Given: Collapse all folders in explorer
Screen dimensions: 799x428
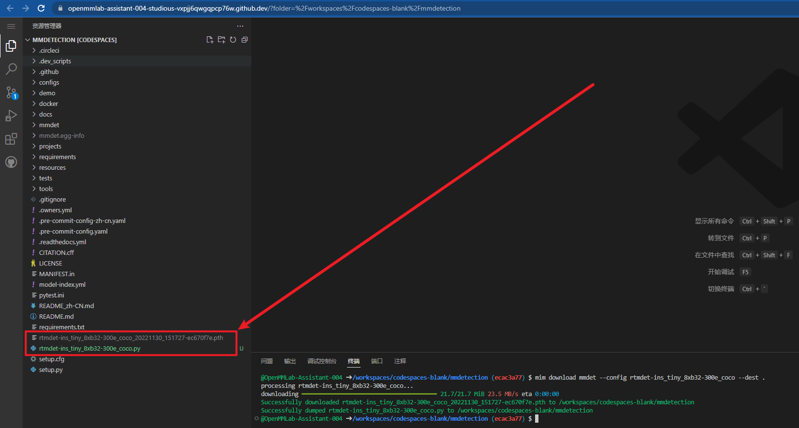Looking at the screenshot, I should click(245, 40).
